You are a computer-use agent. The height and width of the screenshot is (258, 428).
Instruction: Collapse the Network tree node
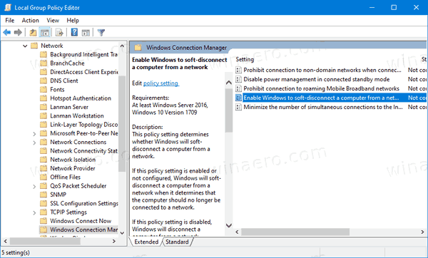tap(25, 46)
